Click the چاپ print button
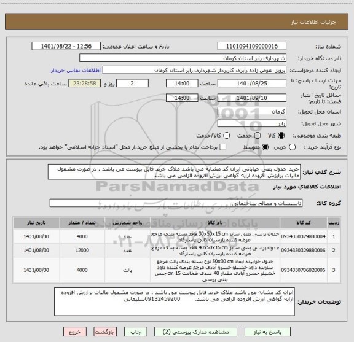The height and width of the screenshot is (342, 354). pyautogui.click(x=135, y=332)
